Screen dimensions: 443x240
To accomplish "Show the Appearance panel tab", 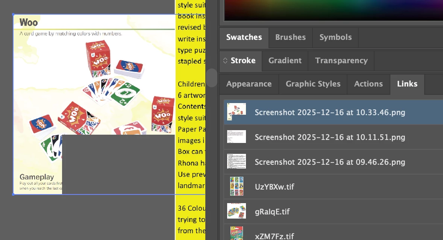I will coord(249,84).
